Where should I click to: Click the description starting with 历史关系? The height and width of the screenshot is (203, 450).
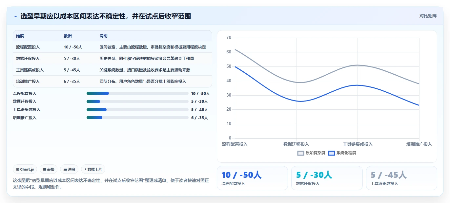(x=147, y=59)
